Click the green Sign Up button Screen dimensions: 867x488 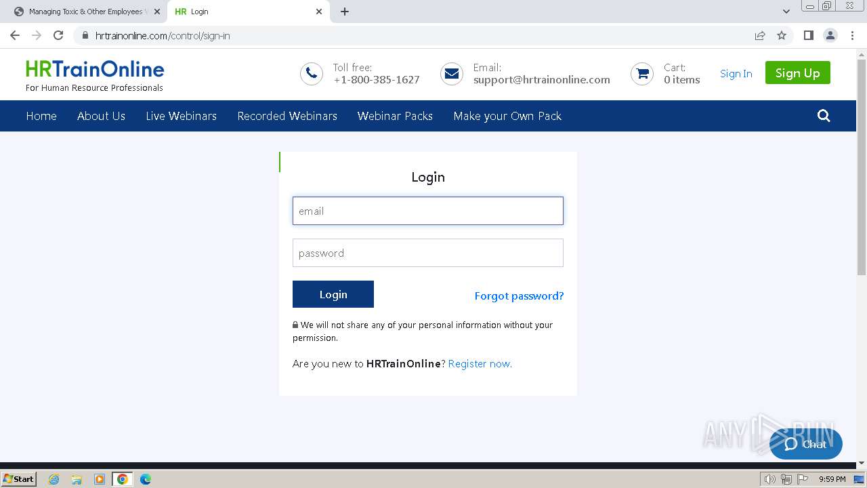point(798,73)
